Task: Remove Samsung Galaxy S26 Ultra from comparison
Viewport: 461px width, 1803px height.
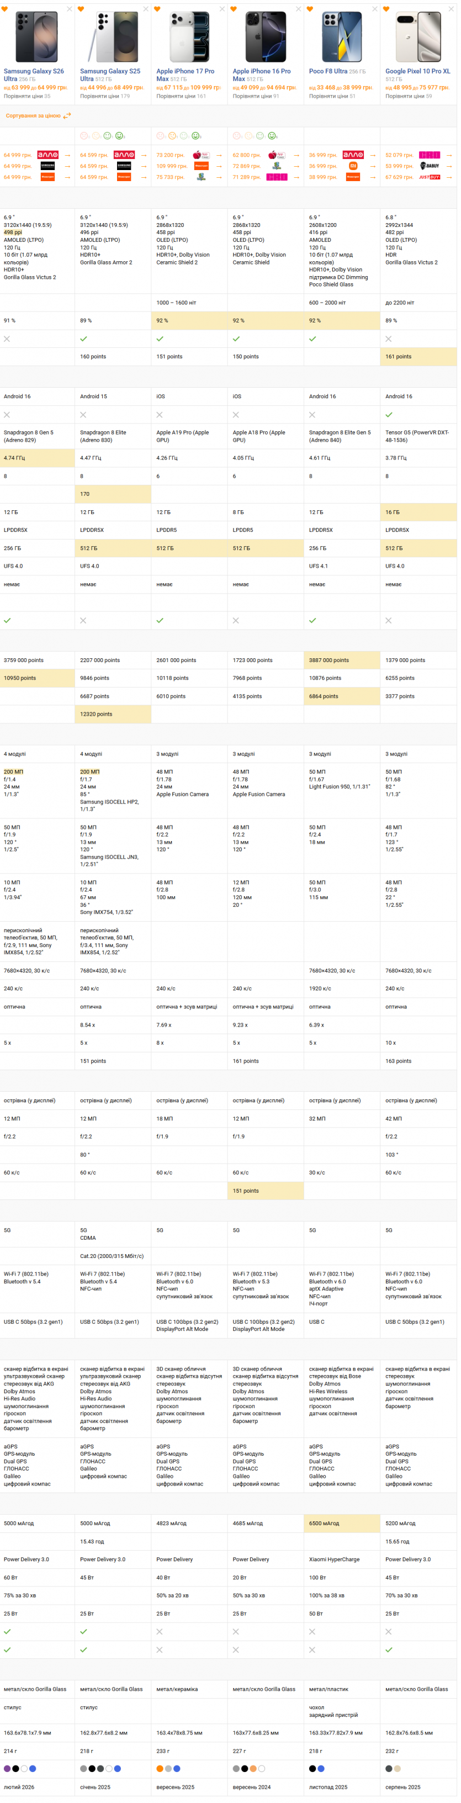Action: point(69,9)
